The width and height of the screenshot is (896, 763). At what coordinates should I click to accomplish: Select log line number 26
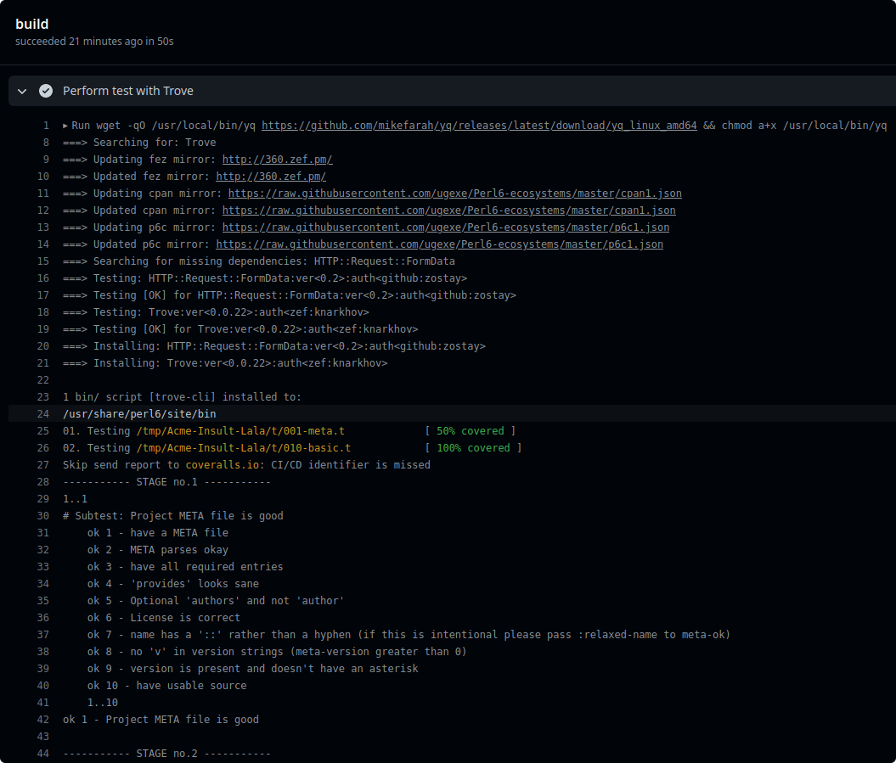43,448
